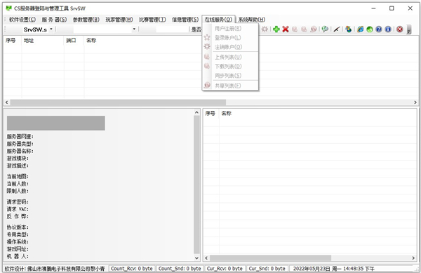Click the server list horizontal scrollbar thumb
Image resolution: width=421 pixels, height=273 pixels.
(x=118, y=102)
